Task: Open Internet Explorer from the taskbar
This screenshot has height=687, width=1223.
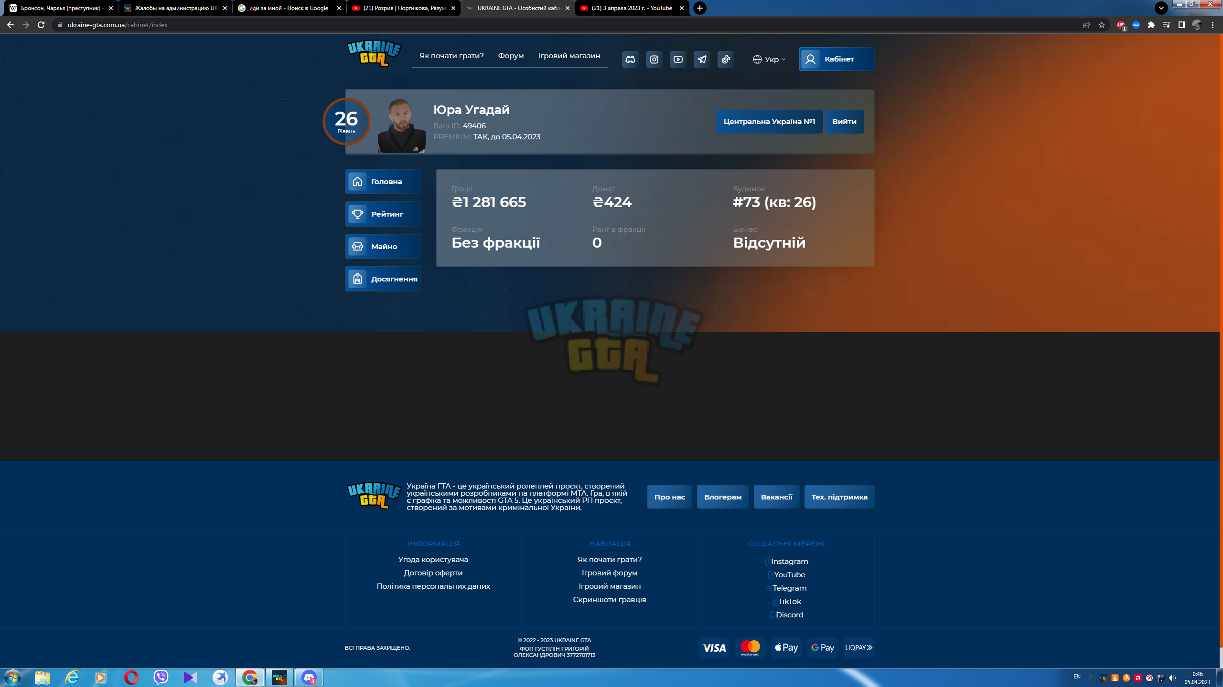Action: point(72,677)
